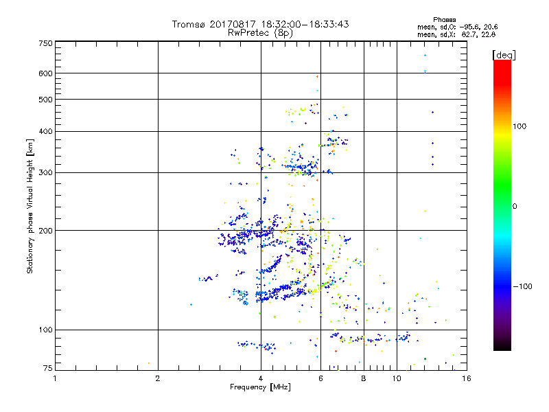Click the 'Stationary phase Virtual Height [km]' axis title
Viewport: 549px width, 412px height.
click(30, 207)
